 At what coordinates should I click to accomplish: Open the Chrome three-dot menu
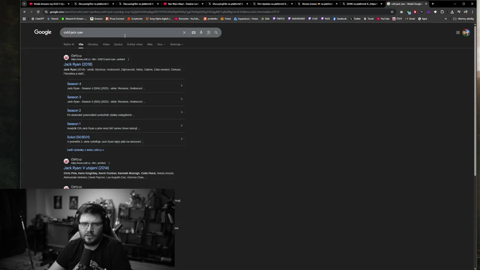point(472,12)
